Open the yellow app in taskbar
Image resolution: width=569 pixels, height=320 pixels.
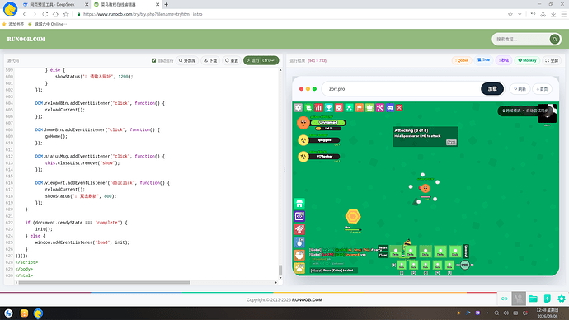[24, 313]
